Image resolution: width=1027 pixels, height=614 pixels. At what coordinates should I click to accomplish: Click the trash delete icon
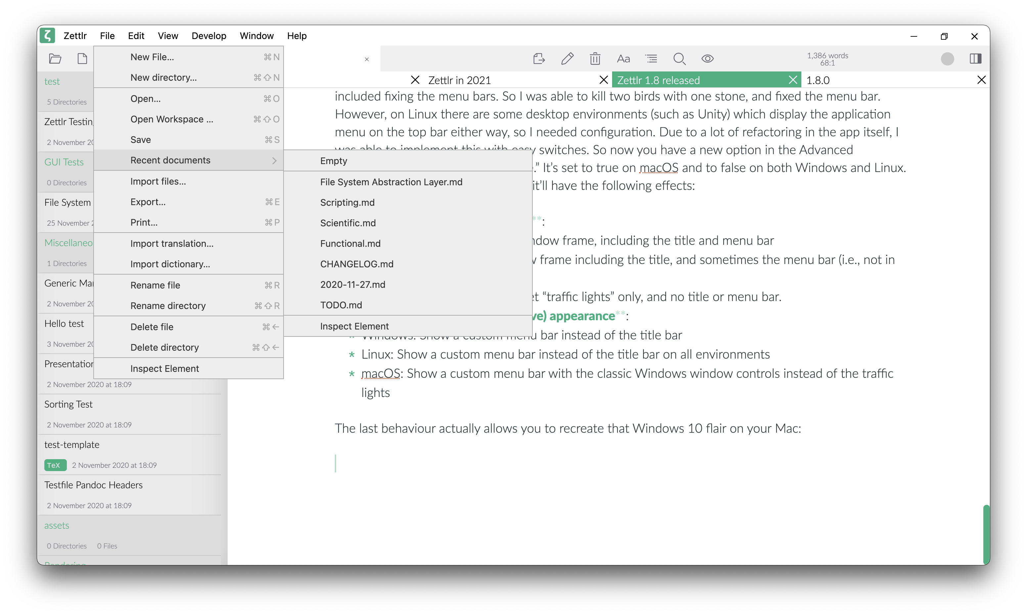point(595,59)
